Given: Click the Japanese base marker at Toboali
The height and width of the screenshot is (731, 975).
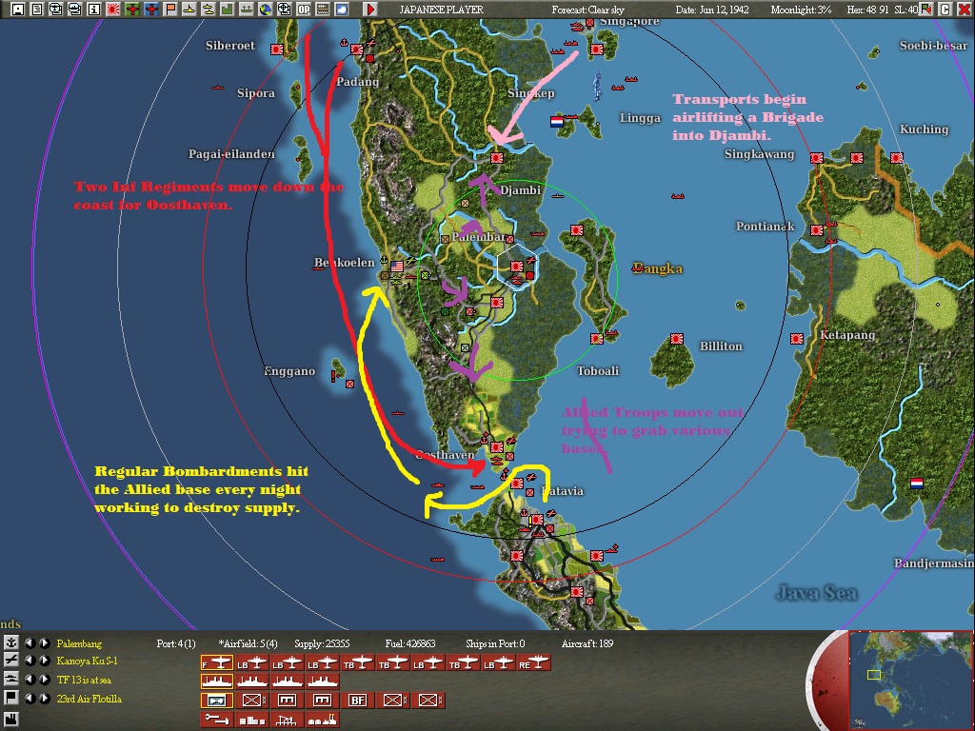Looking at the screenshot, I should coord(597,339).
